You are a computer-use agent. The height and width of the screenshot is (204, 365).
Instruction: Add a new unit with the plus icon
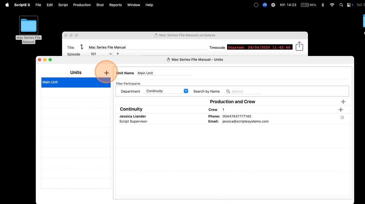(x=107, y=73)
